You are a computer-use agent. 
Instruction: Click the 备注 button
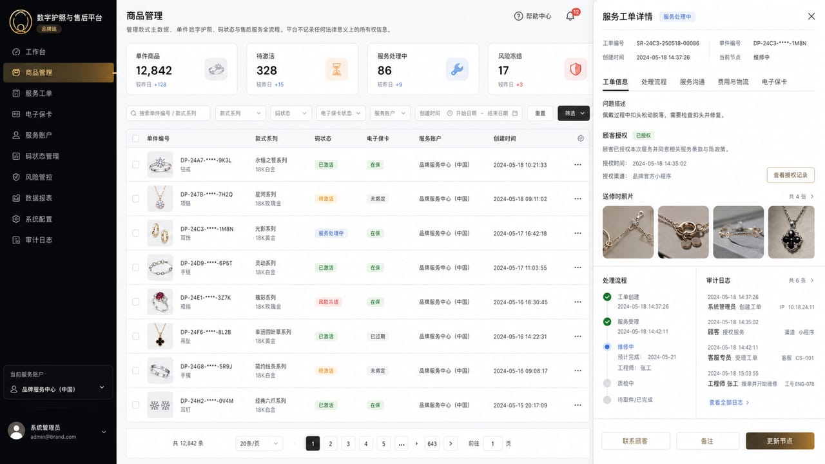[707, 441]
